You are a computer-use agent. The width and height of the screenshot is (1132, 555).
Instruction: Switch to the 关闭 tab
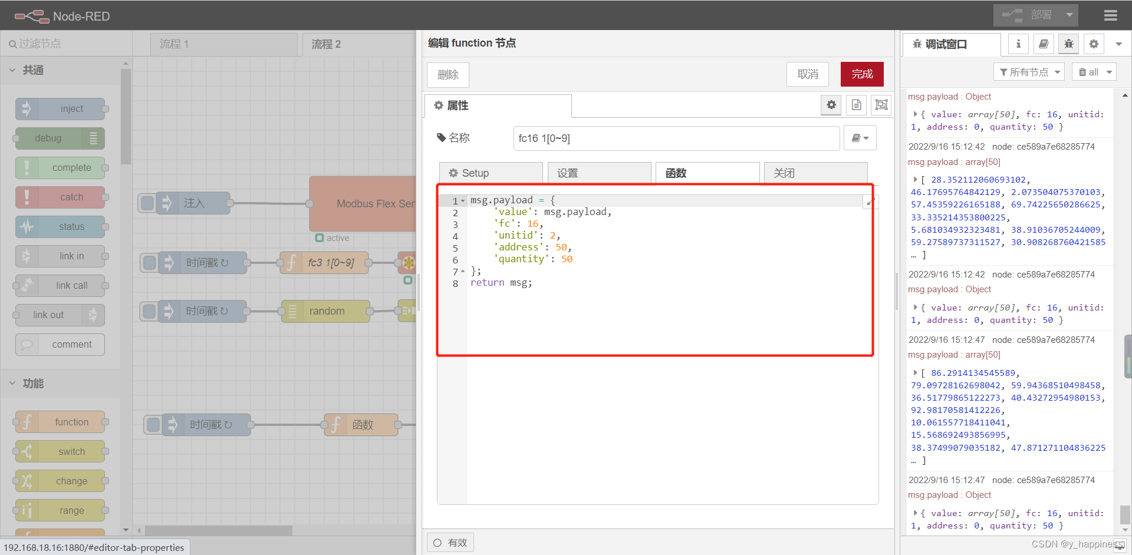click(815, 173)
